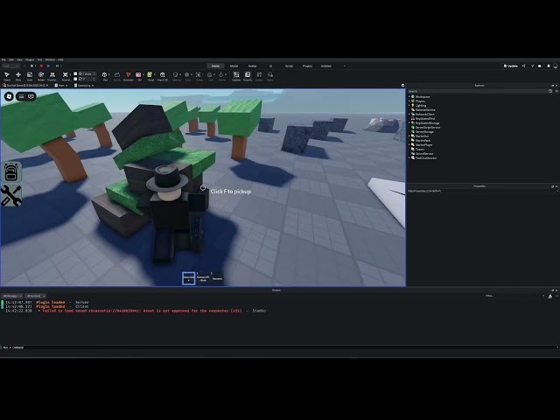560x420 pixels.
Task: Open the Plugins menu
Action: click(x=30, y=59)
